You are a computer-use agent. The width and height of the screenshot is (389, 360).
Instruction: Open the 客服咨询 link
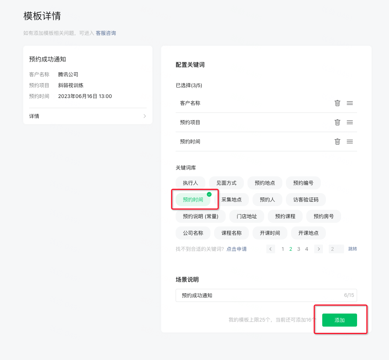click(106, 33)
